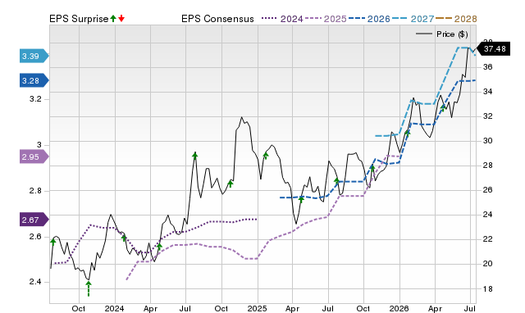Click the EPS surprise arrow after October 2025

[x=372, y=168]
